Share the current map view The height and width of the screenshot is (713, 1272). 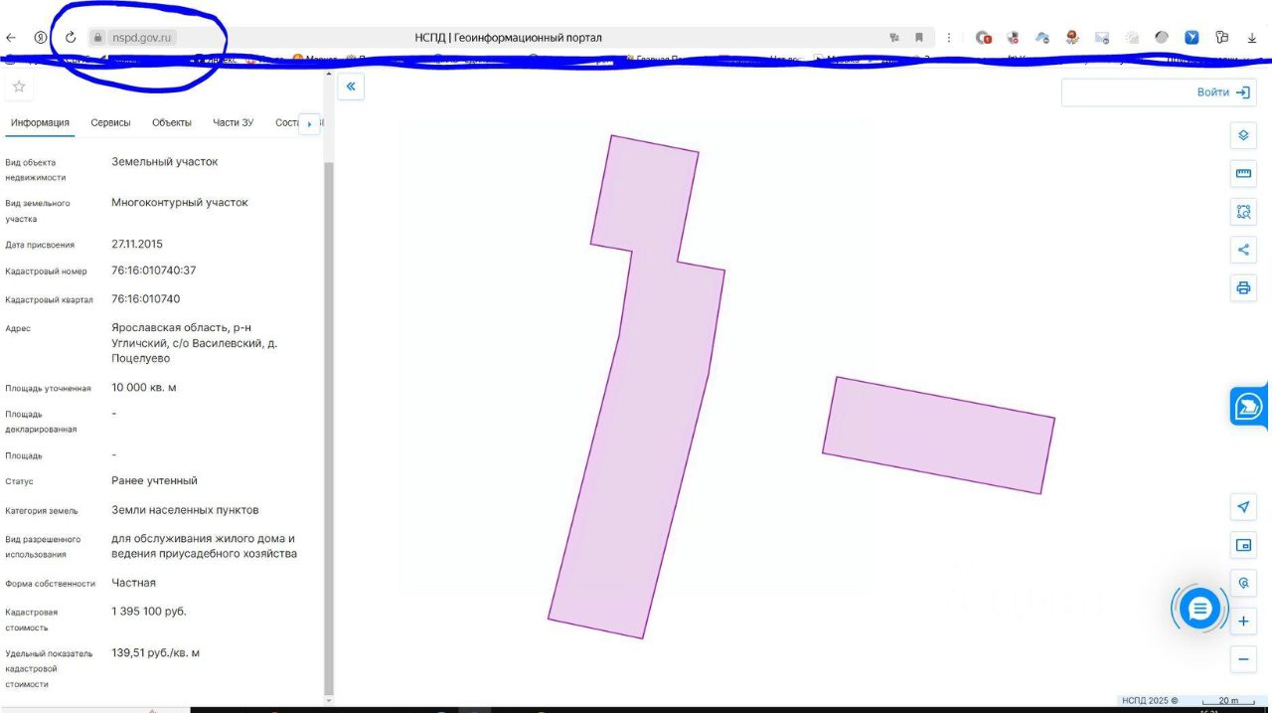(1243, 250)
